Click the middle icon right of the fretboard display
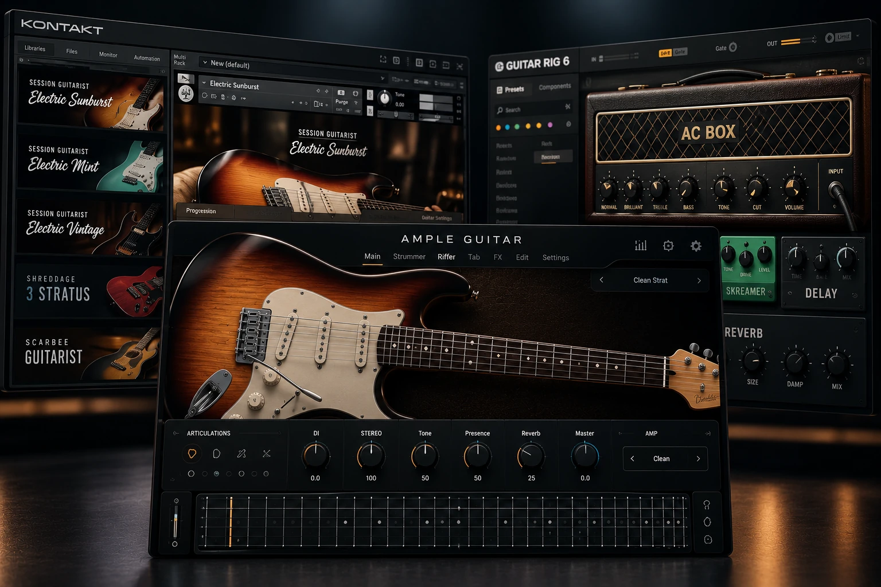This screenshot has height=587, width=881. (707, 522)
